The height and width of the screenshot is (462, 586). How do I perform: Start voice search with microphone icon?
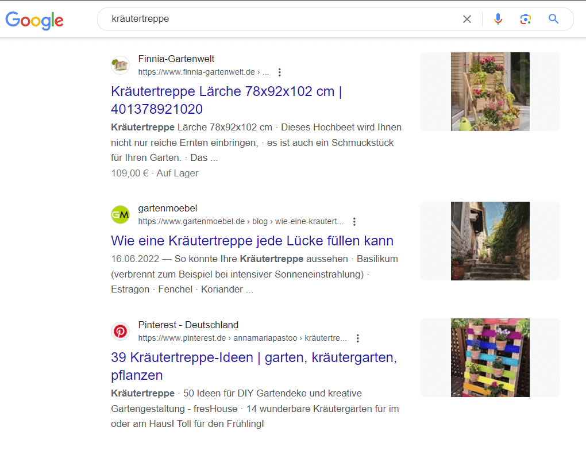[x=498, y=20]
